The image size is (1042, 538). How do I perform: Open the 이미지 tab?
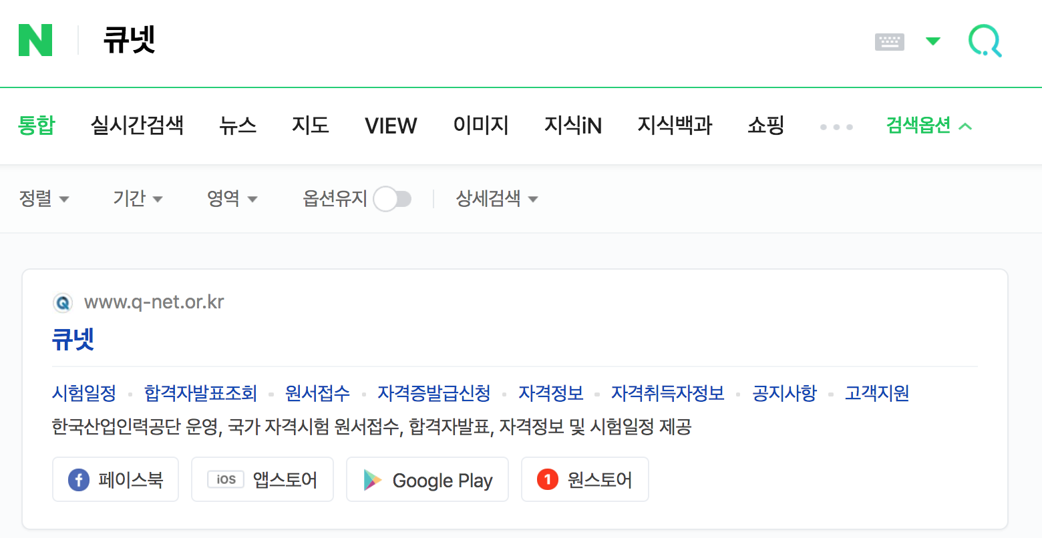[481, 125]
